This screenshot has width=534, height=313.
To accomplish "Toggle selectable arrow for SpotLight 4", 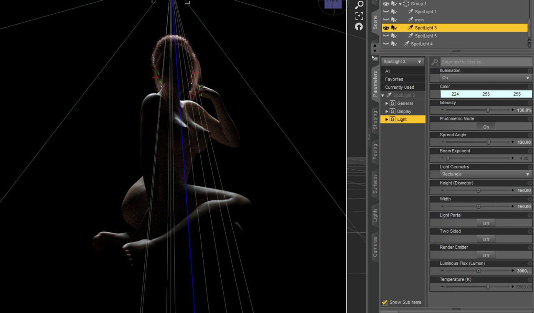I will tap(394, 44).
